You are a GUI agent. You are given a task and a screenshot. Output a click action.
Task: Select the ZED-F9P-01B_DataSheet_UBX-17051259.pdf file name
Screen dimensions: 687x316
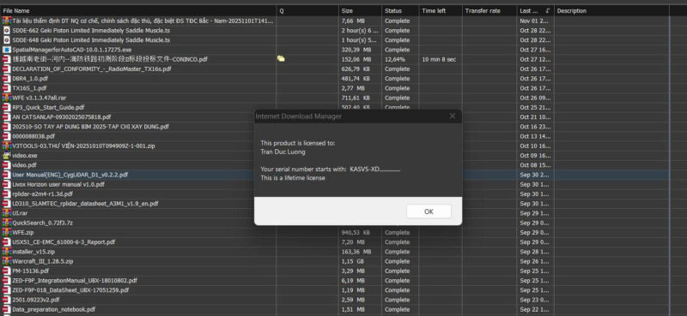point(70,290)
